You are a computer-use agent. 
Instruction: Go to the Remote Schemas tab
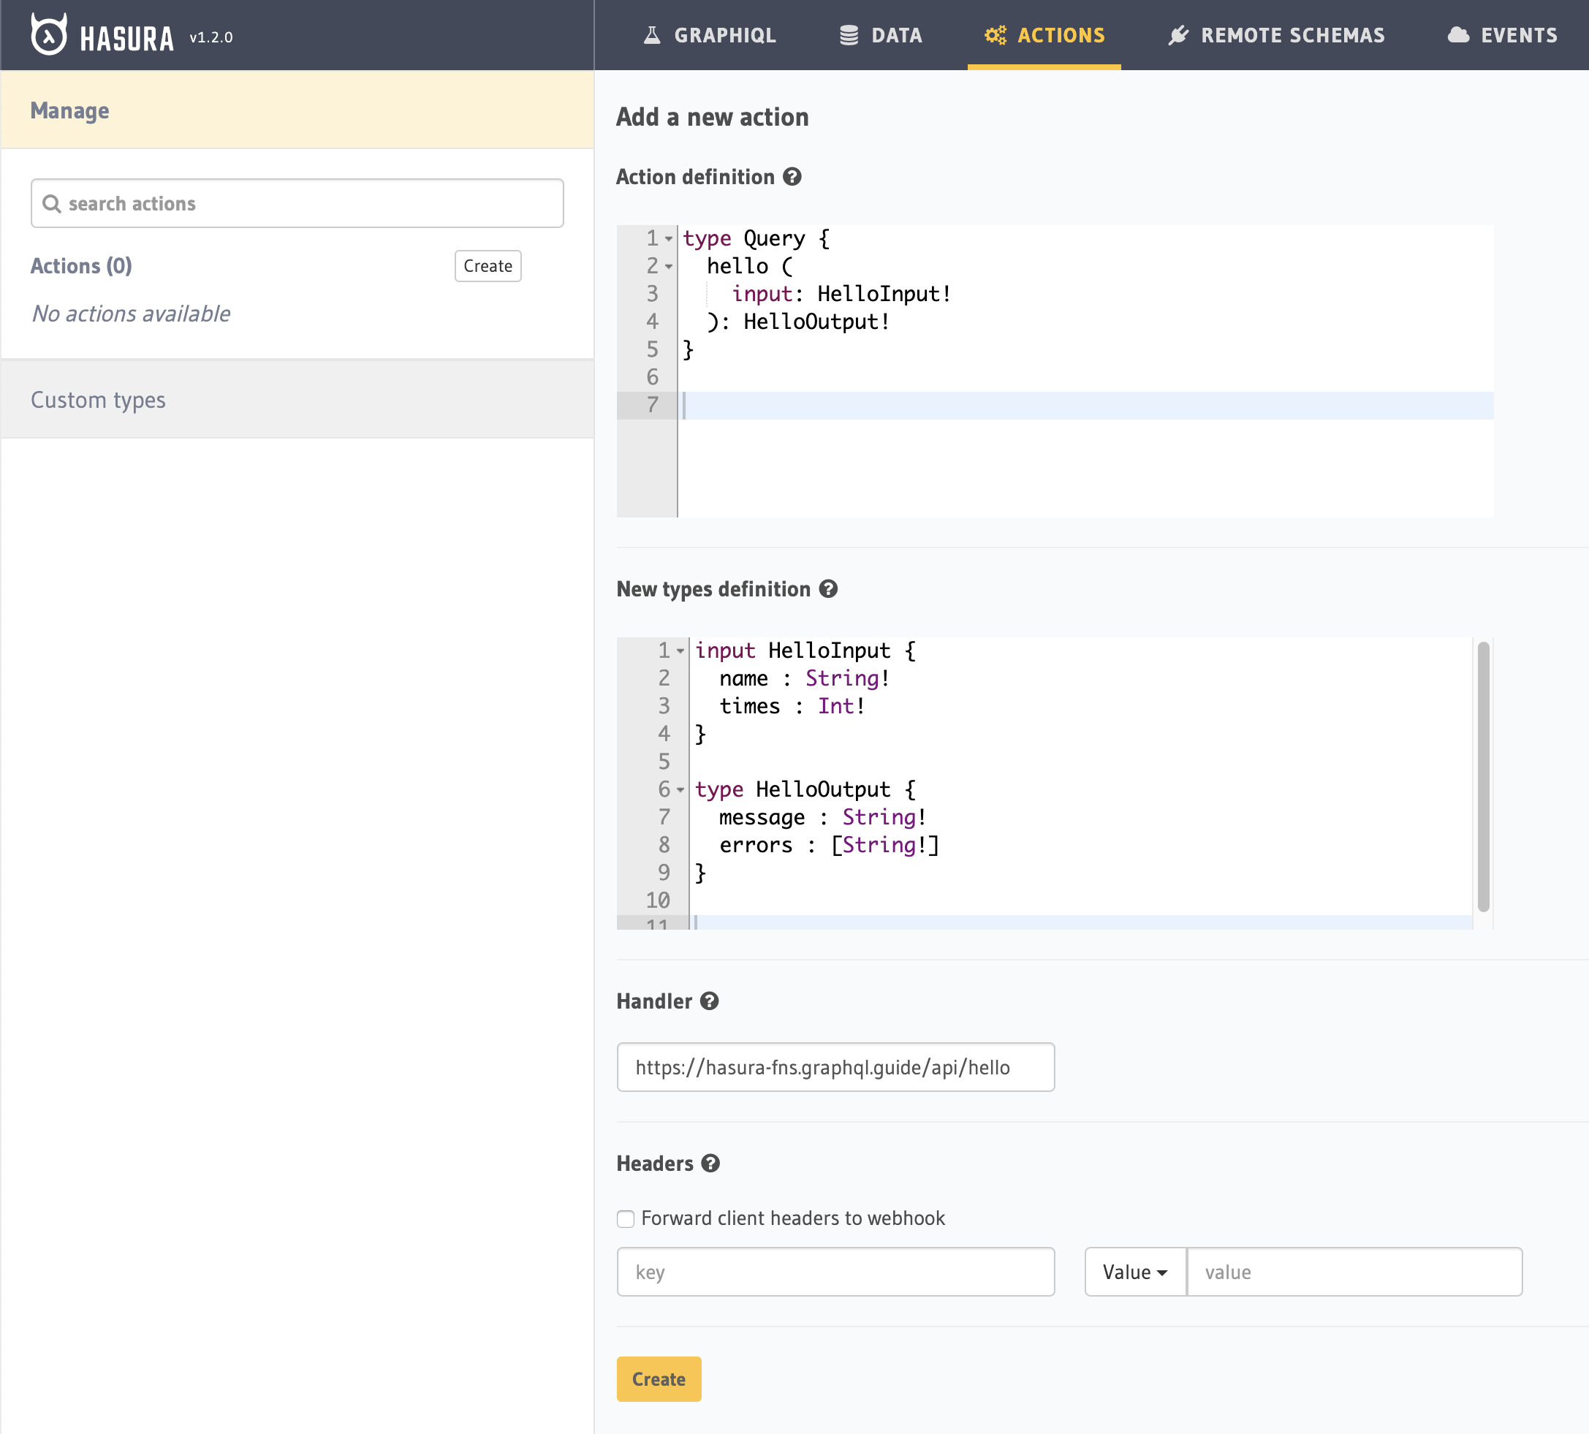1276,36
